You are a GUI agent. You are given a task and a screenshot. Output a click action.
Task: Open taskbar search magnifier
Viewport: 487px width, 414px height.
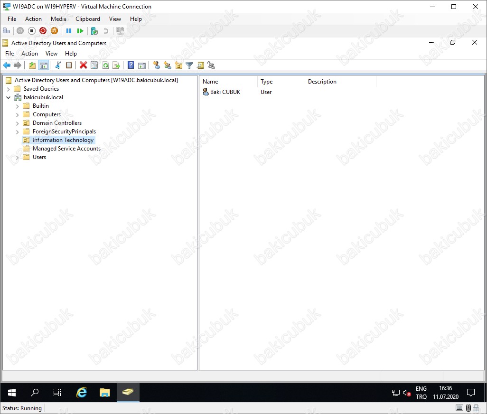(35, 393)
